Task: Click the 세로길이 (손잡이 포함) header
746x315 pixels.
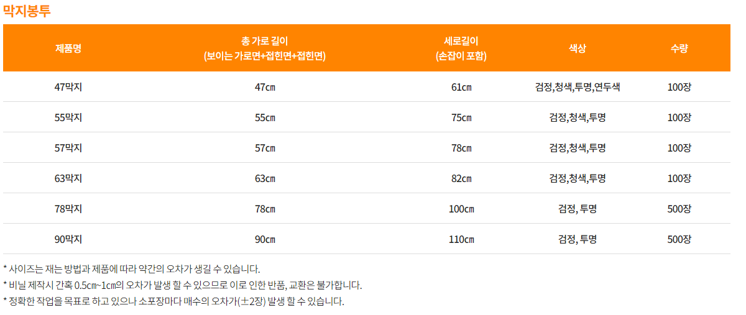Action: 461,48
